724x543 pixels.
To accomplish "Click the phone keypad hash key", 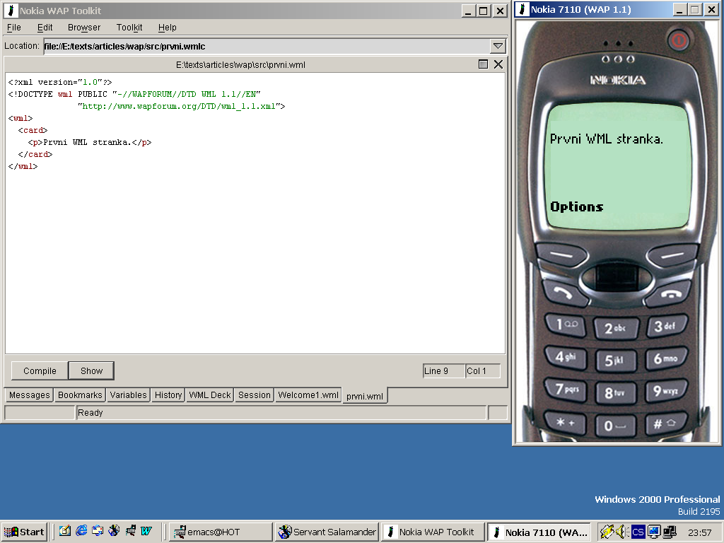I will click(665, 423).
